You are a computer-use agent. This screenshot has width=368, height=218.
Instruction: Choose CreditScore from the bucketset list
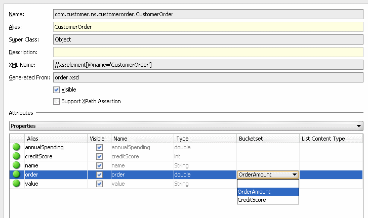(x=268, y=200)
